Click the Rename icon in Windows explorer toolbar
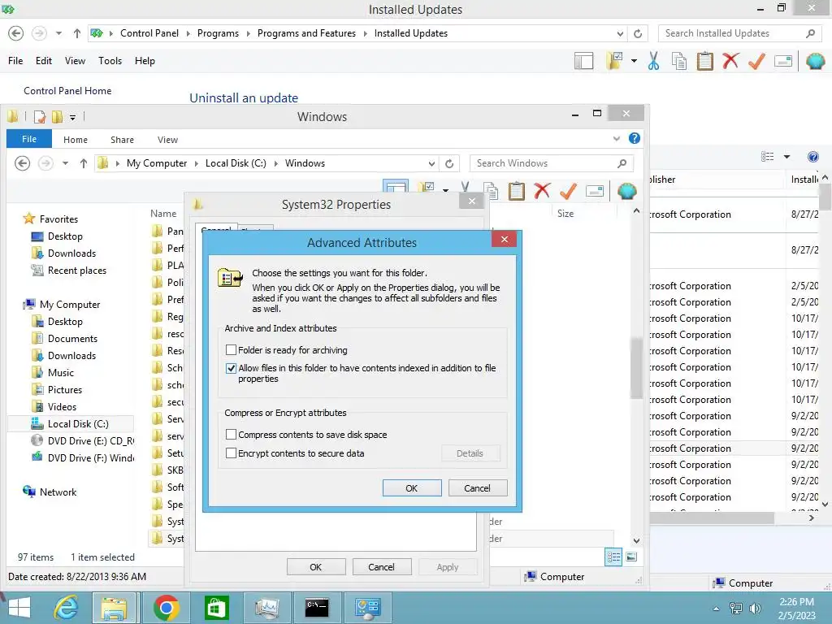Image resolution: width=832 pixels, height=624 pixels. pos(595,190)
